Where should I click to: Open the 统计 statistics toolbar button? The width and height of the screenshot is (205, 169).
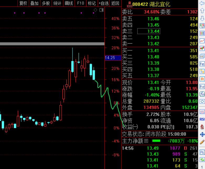[x=57, y=3]
